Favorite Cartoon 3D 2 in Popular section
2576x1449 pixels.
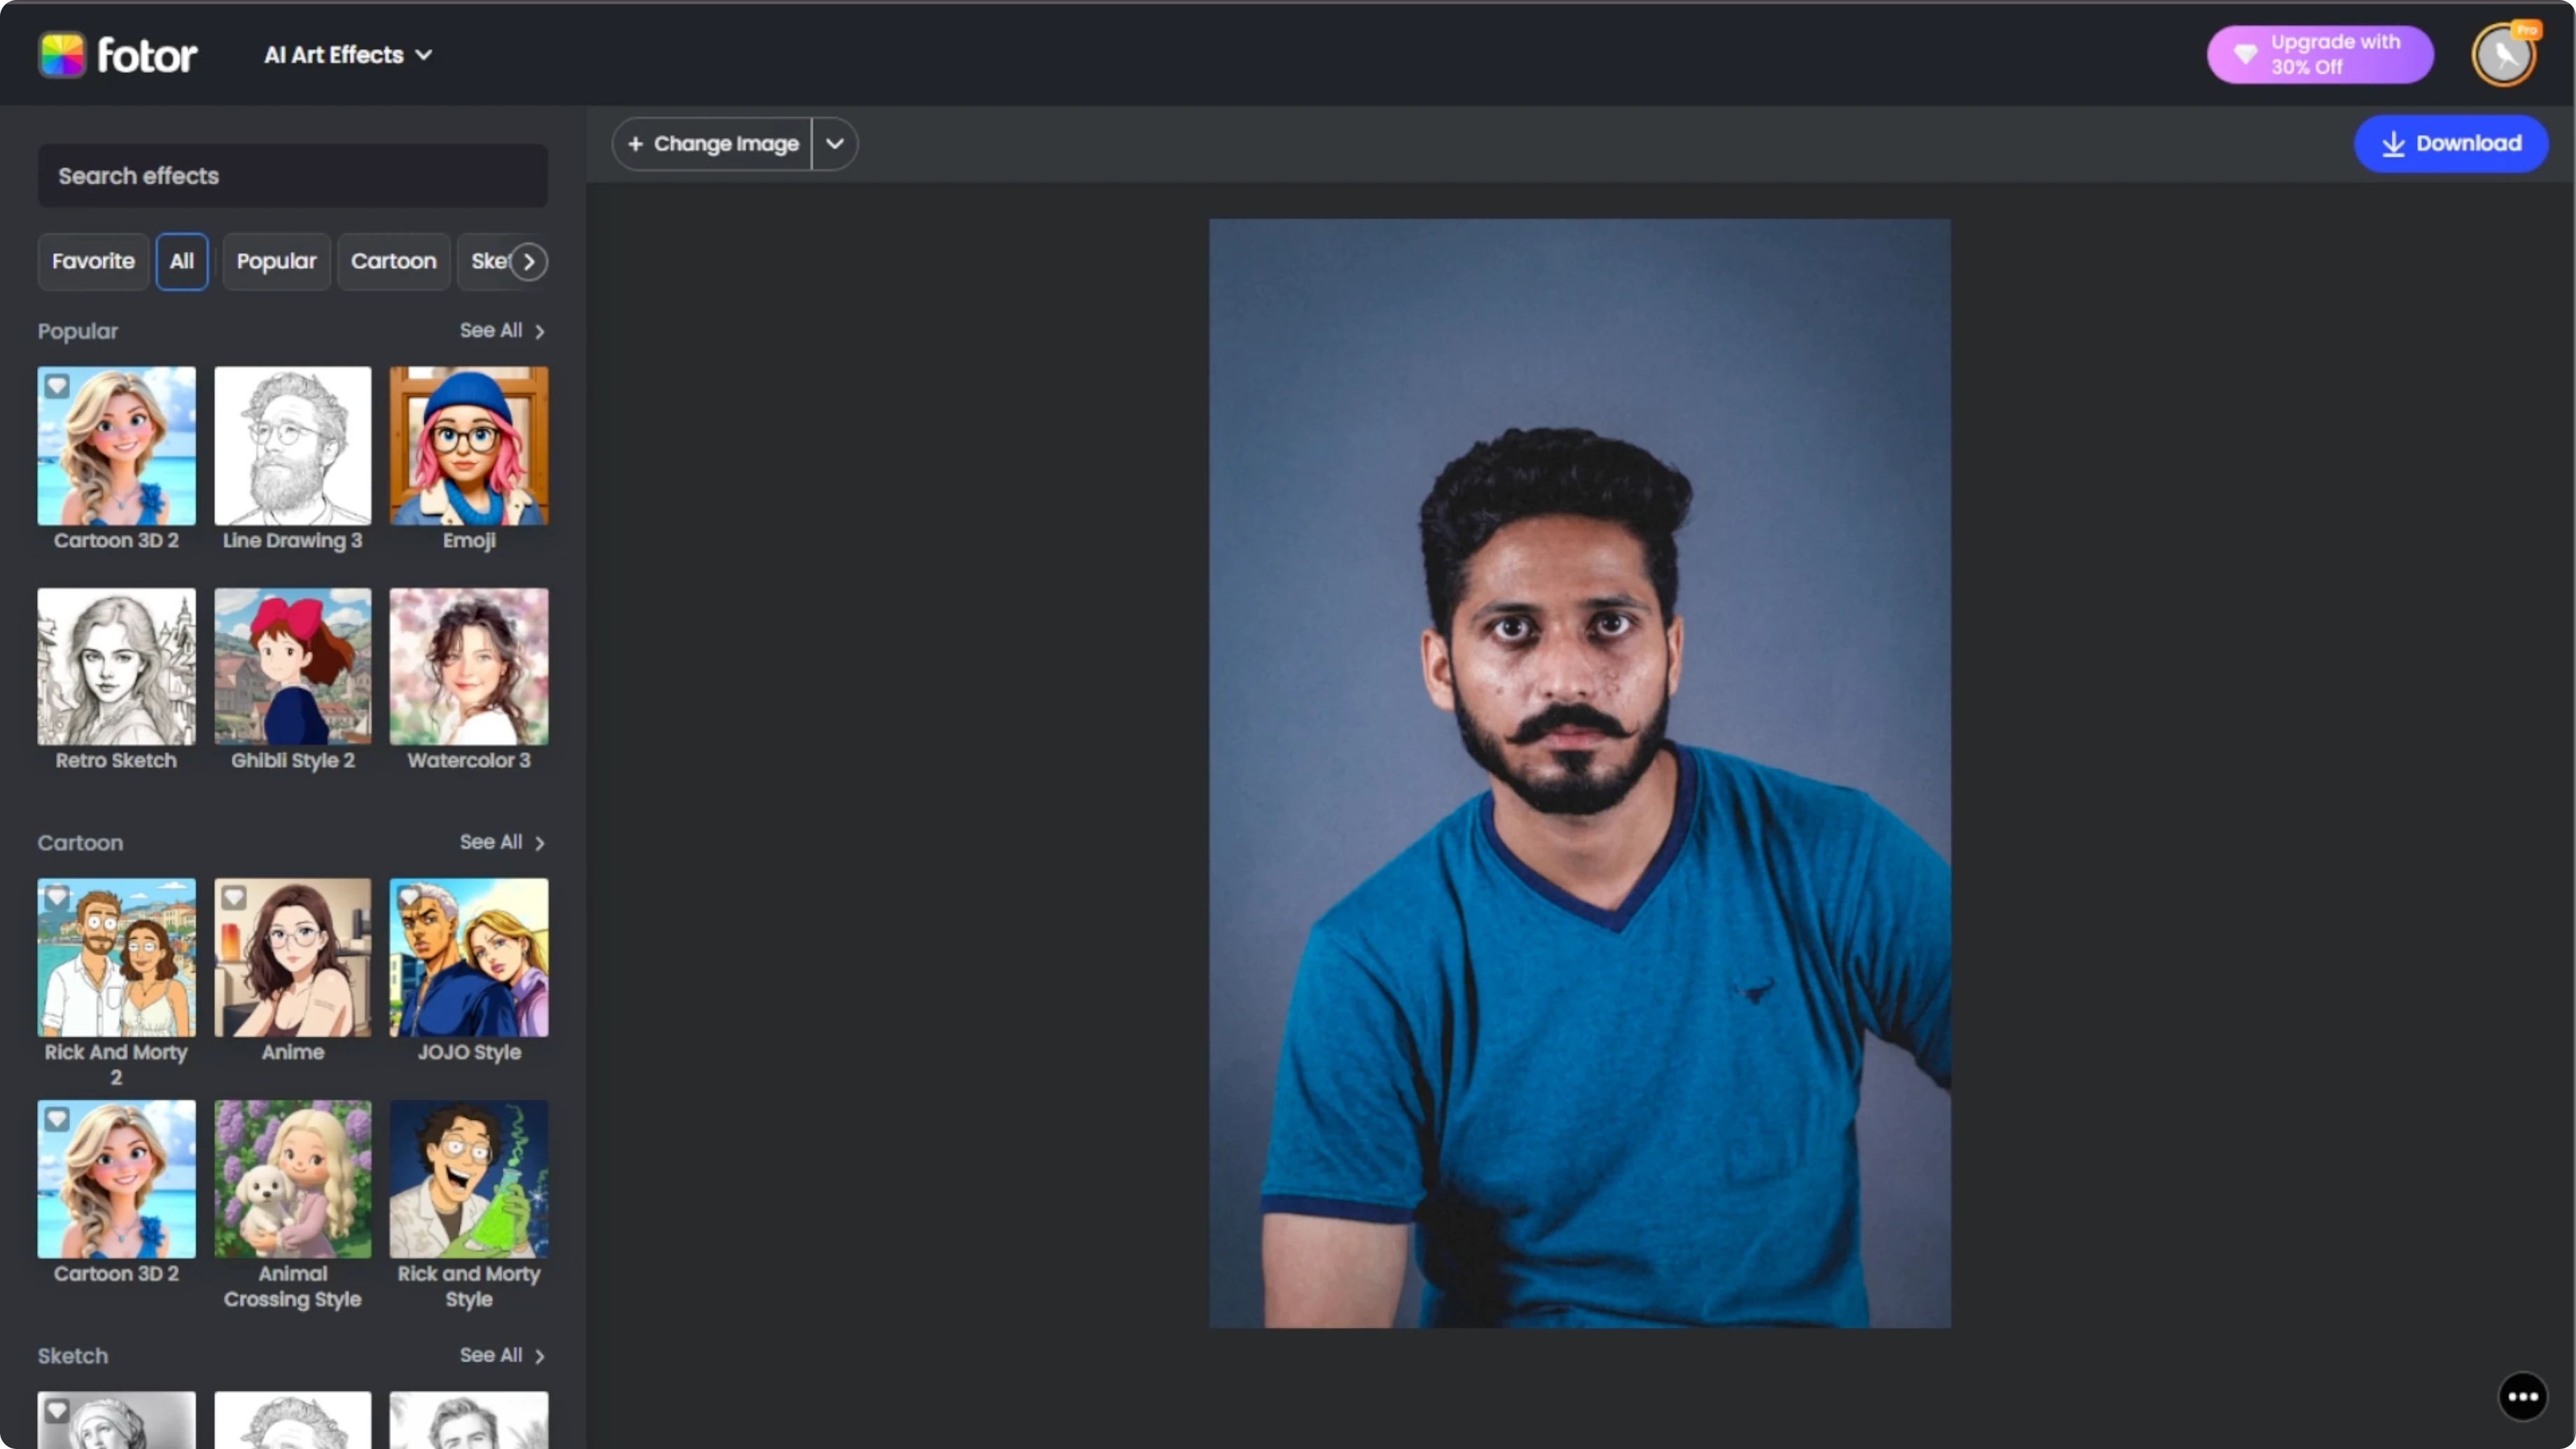pyautogui.click(x=57, y=385)
